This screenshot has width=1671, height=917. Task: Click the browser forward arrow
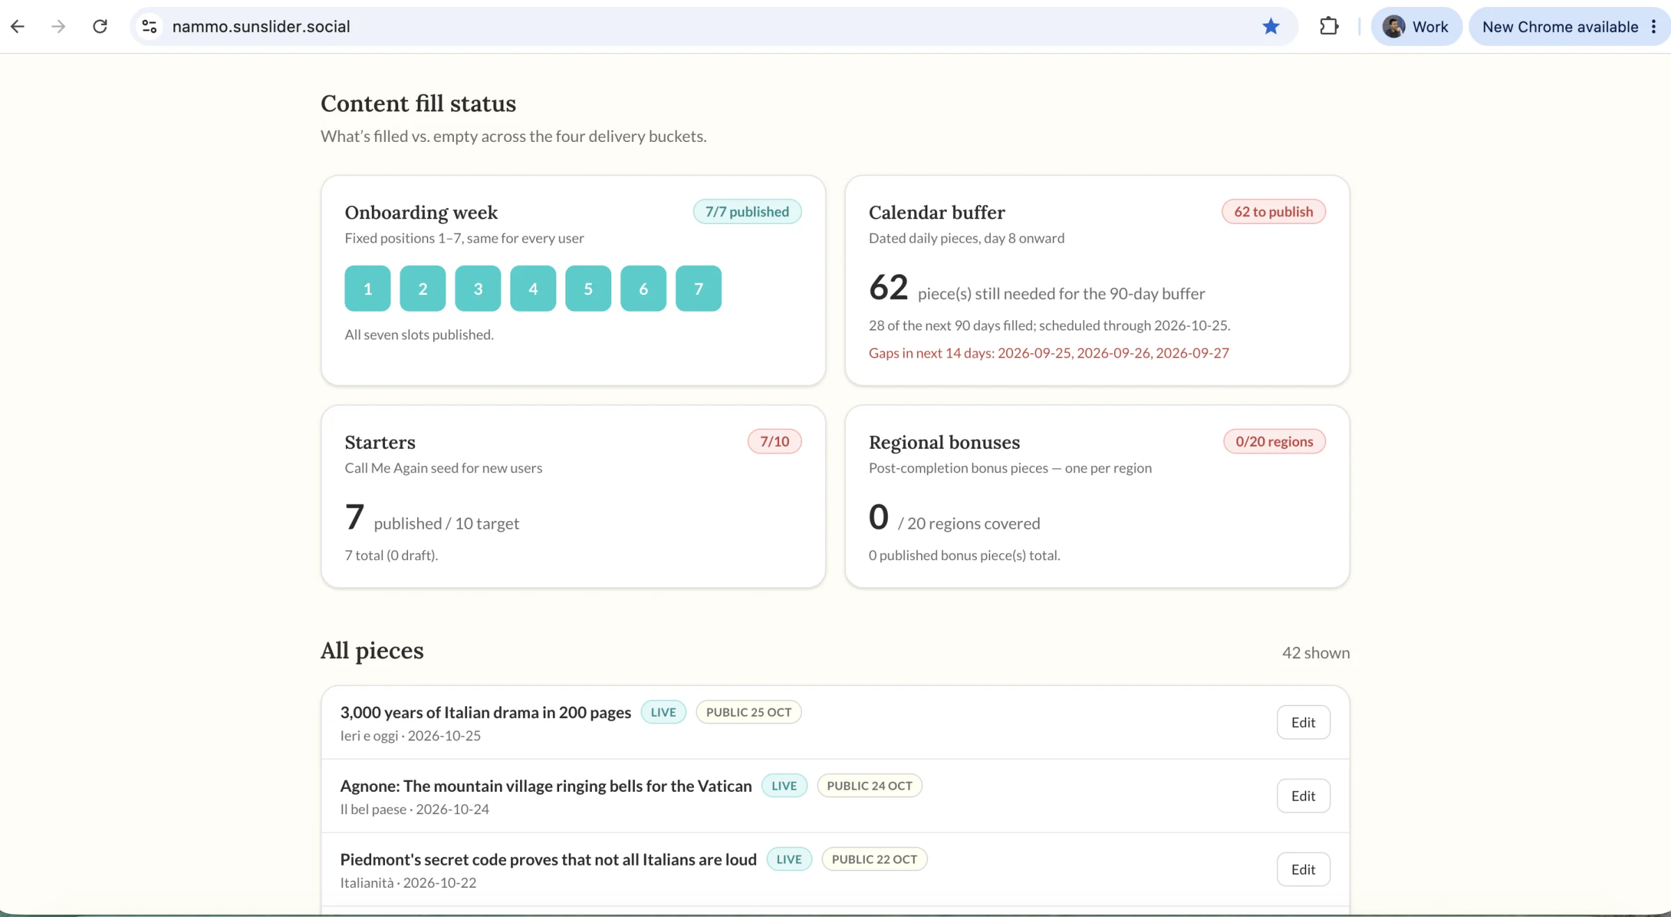[58, 26]
